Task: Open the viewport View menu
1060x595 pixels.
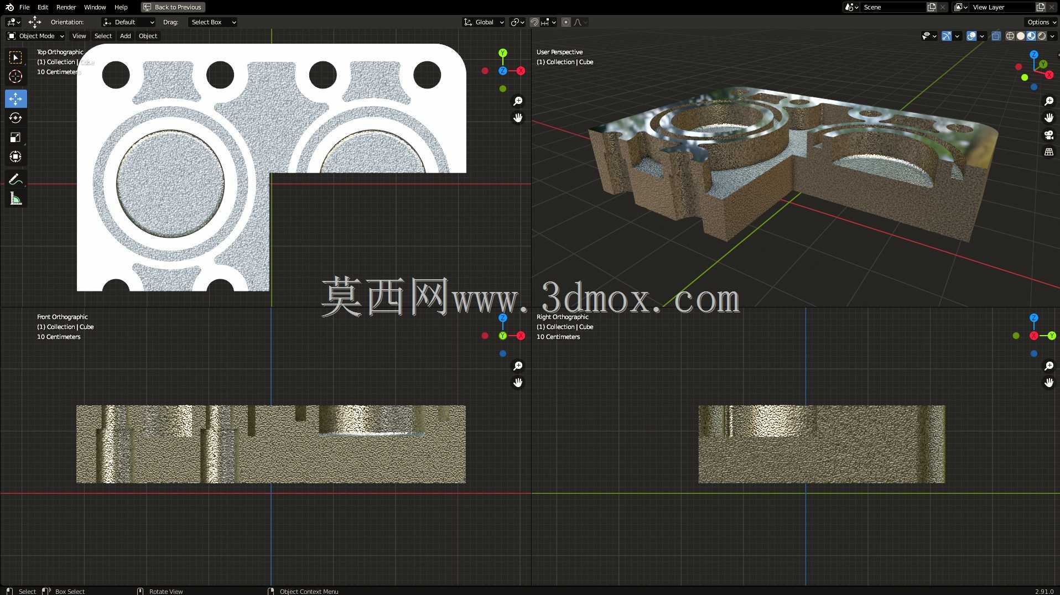Action: click(79, 36)
